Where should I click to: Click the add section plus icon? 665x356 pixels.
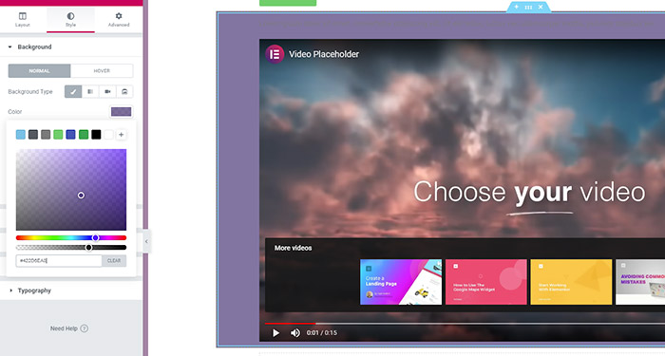point(516,7)
